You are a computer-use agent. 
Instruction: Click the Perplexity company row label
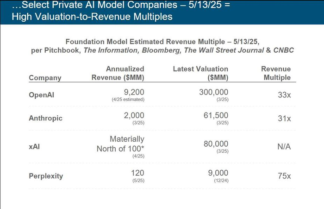[45, 176]
